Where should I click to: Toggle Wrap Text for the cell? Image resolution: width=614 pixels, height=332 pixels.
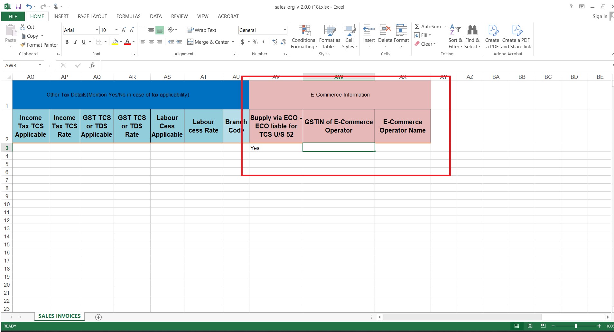tap(202, 30)
